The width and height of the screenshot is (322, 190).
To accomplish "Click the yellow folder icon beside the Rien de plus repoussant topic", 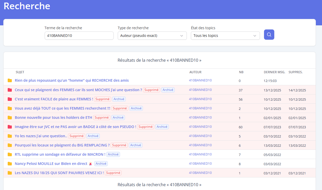I will (x=10, y=81).
